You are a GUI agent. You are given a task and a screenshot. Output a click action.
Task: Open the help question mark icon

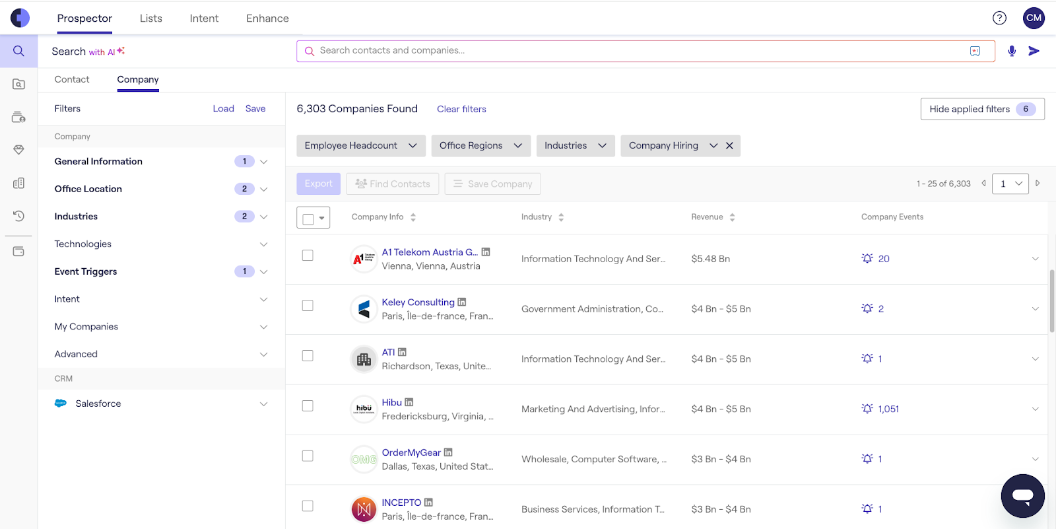[x=999, y=18]
